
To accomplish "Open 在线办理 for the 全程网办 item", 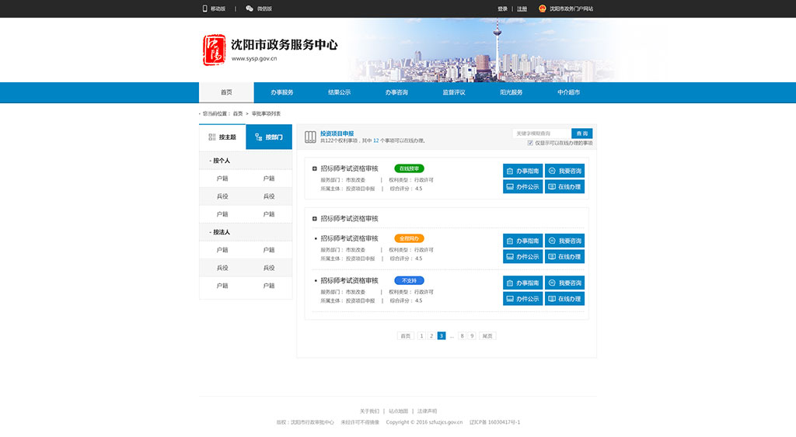I will tap(564, 256).
